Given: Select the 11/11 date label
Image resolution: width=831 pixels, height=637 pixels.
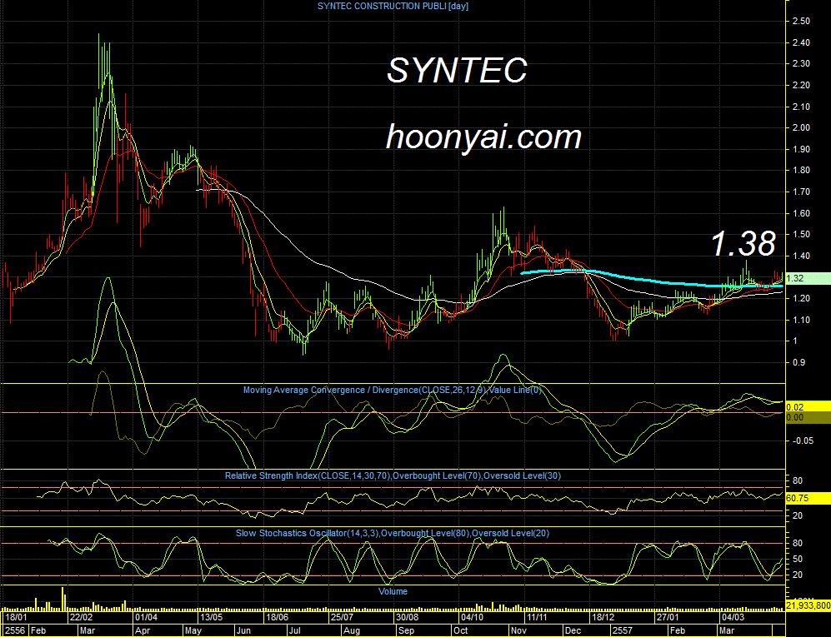Looking at the screenshot, I should pyautogui.click(x=537, y=617).
